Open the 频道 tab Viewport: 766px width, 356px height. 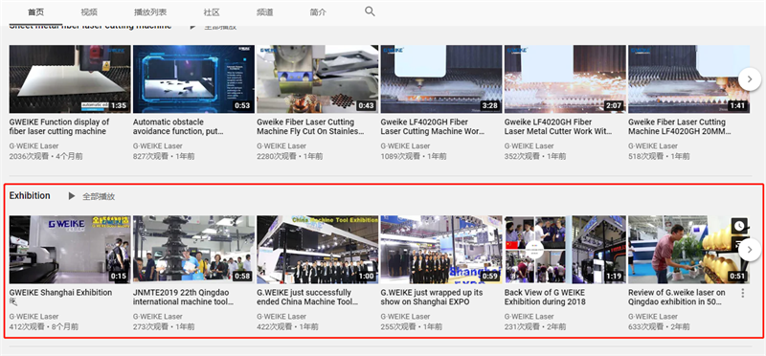(x=265, y=12)
